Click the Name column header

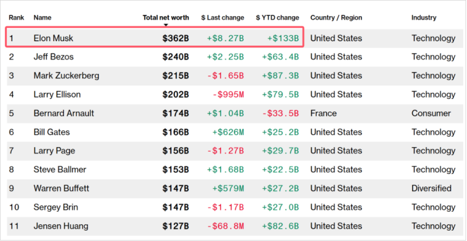(x=42, y=18)
